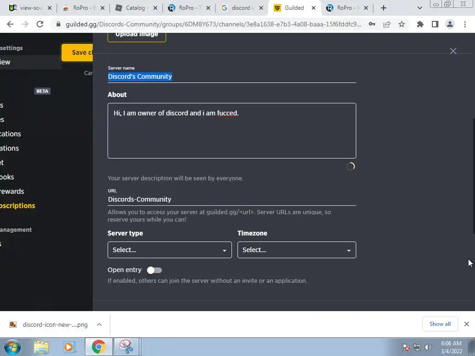475x356 pixels.
Task: Switch to the view-source tab
Action: pyautogui.click(x=30, y=8)
